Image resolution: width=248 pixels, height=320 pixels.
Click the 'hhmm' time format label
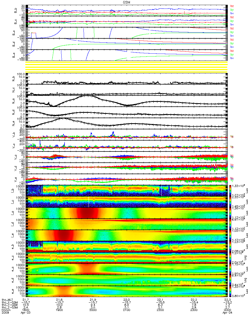[6, 310]
